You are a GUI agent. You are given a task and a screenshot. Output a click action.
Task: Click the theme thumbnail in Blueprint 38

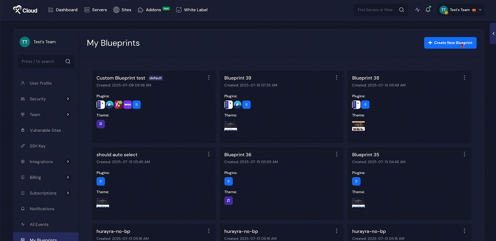(x=358, y=126)
